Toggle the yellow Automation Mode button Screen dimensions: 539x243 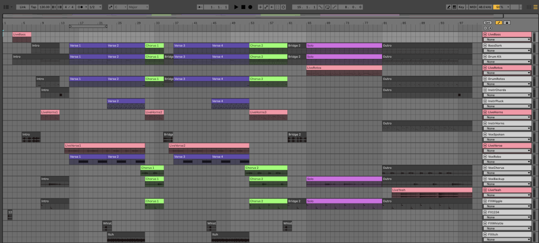pos(498,23)
